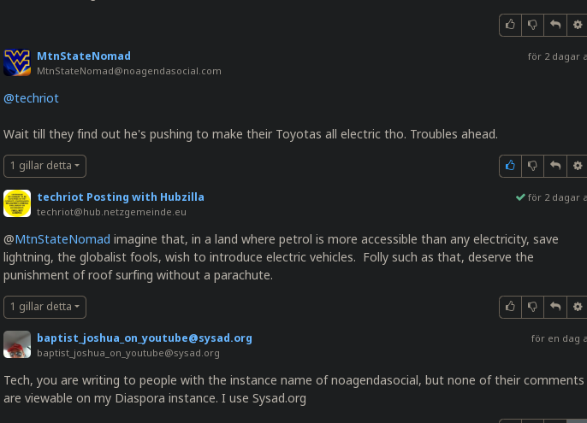Open baptist_joshua_on_youtube@sysad.org profile name
This screenshot has width=587, height=423.
(145, 338)
